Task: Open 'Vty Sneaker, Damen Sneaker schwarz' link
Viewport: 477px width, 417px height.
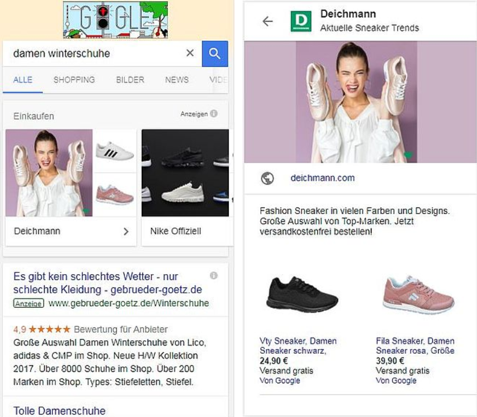Action: [x=298, y=346]
